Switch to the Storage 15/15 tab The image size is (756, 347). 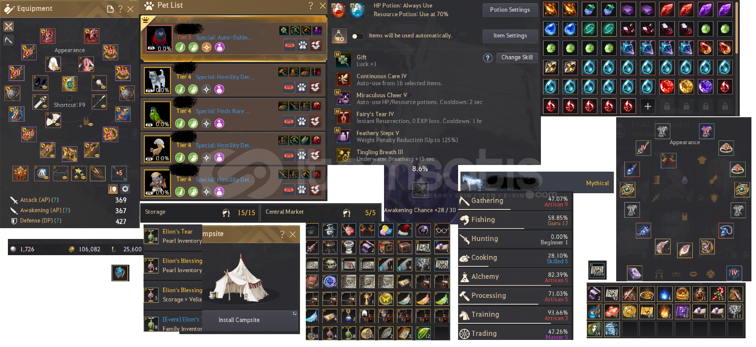(199, 212)
